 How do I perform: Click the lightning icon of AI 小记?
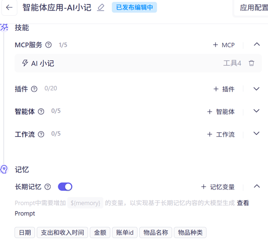tap(25, 63)
